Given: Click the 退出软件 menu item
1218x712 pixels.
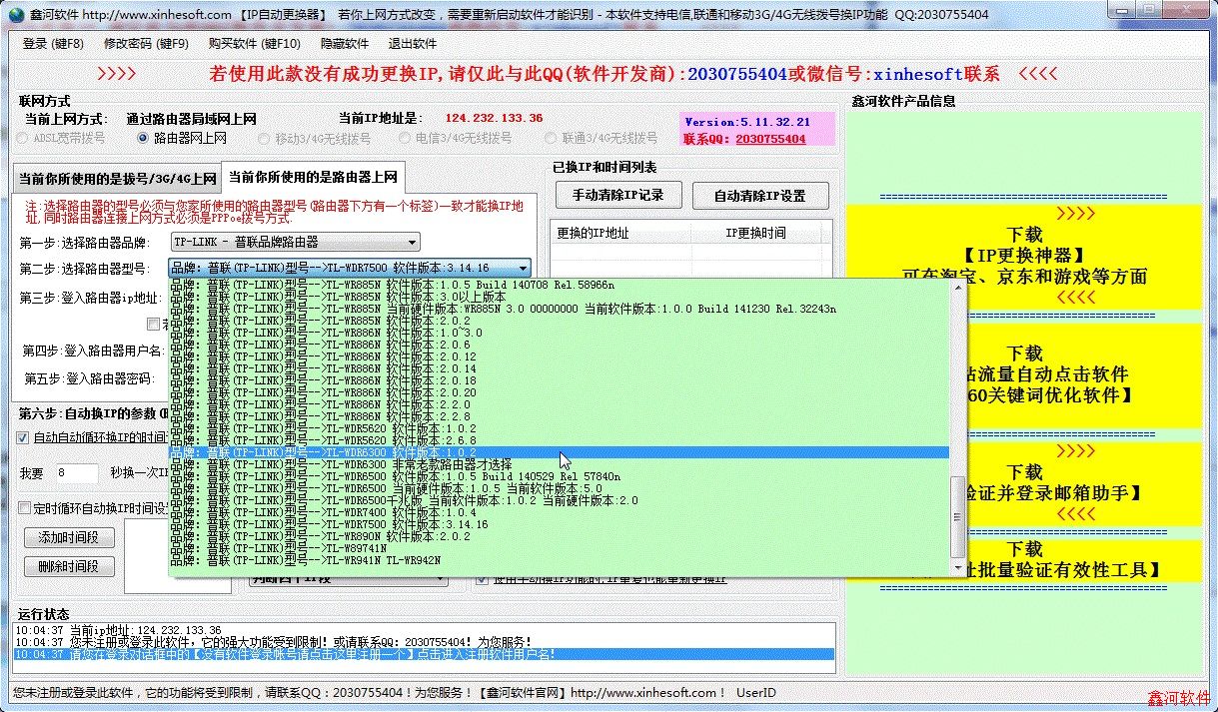Looking at the screenshot, I should tap(413, 44).
